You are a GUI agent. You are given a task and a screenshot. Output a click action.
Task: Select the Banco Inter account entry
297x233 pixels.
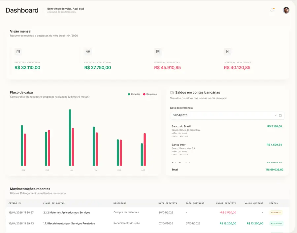(x=227, y=149)
